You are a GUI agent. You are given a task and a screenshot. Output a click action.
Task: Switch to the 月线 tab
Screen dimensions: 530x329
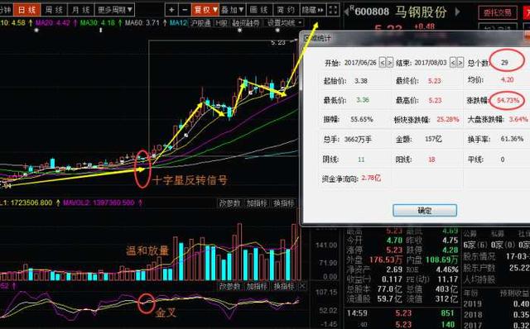pos(81,10)
